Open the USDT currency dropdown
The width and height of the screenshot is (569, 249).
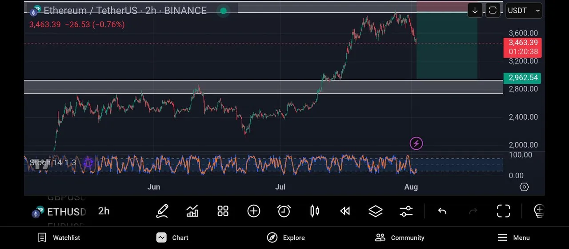coord(524,10)
